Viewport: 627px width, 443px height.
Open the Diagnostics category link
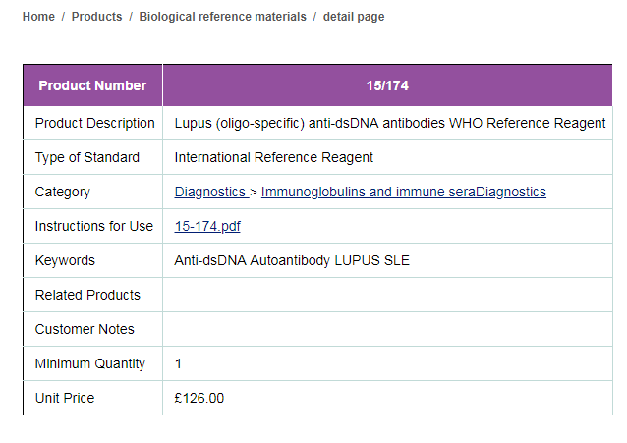tap(210, 193)
